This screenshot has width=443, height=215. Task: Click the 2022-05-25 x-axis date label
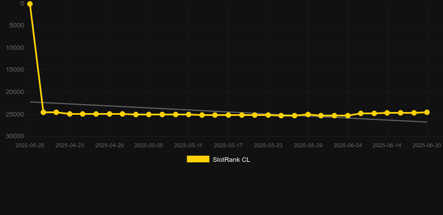pyautogui.click(x=30, y=146)
